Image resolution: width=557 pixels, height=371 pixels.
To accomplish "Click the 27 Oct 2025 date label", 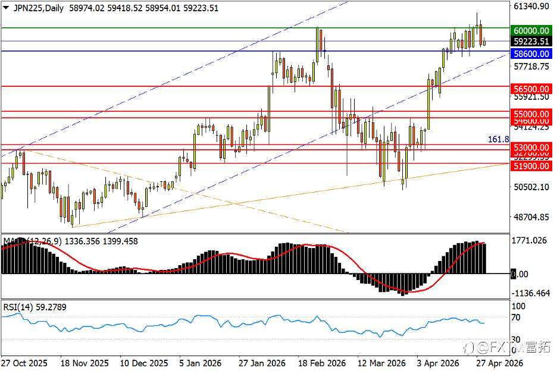I will tap(24, 363).
